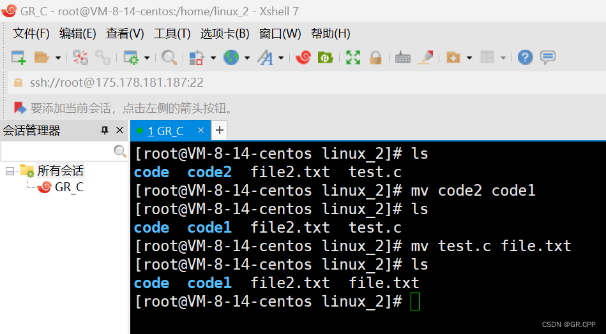Image resolution: width=606 pixels, height=334 pixels.
Task: Click the lock icon in the address bar
Action: click(18, 82)
